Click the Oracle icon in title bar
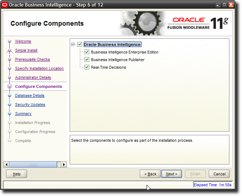The image size is (242, 196). [x=5, y=5]
